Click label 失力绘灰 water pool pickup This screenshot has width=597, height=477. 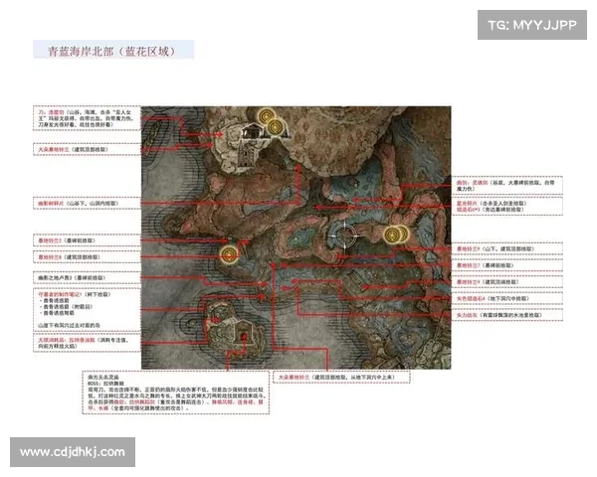point(499,315)
